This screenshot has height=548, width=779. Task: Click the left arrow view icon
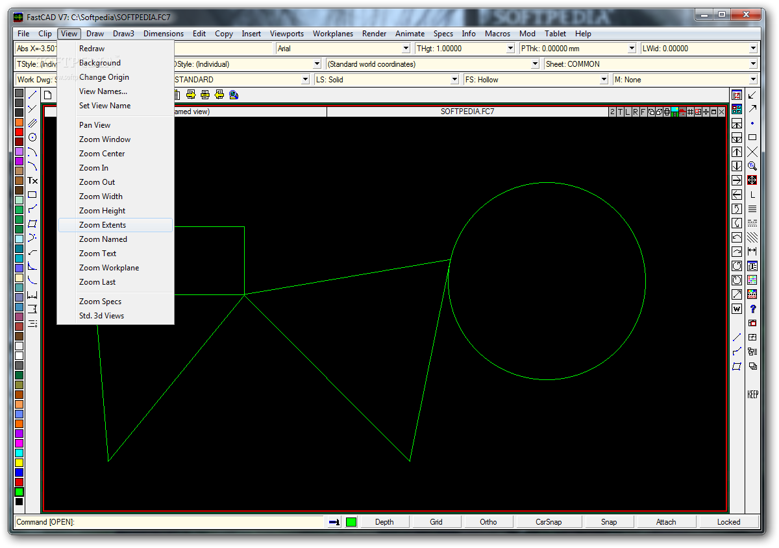[x=737, y=195]
